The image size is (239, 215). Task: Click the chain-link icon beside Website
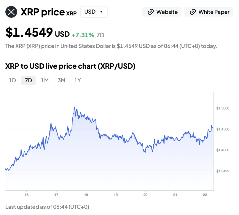(x=151, y=12)
